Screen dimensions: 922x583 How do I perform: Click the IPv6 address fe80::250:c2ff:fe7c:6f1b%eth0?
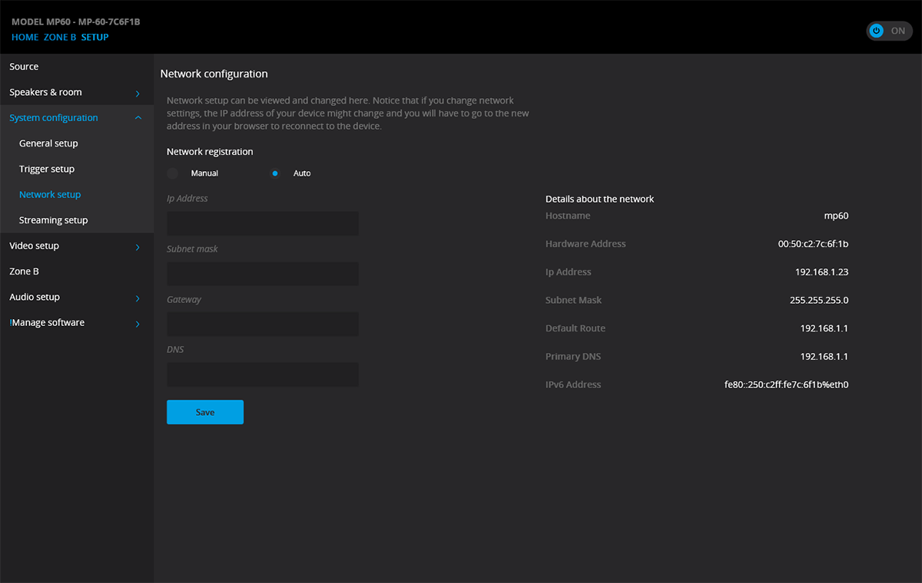[786, 385]
